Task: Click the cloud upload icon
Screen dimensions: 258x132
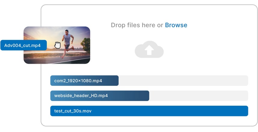Action: [x=149, y=50]
